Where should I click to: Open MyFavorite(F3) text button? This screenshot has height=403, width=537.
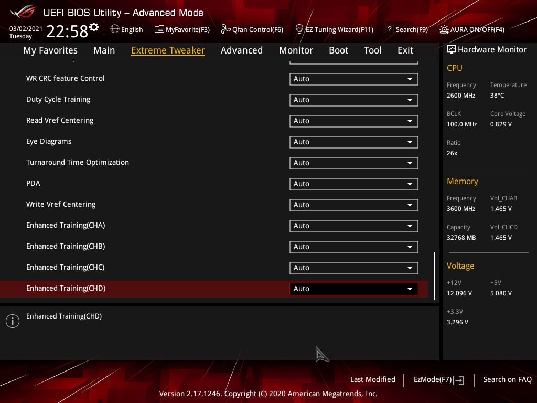point(188,29)
